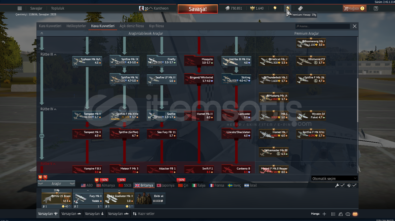
Task: Open the Mağaza store
Action: click(354, 8)
